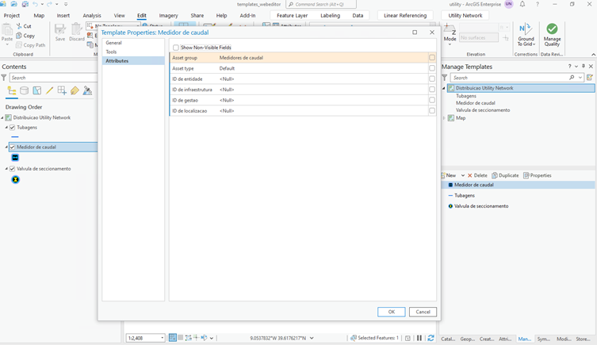Check the box on ID de gestao row
The width and height of the screenshot is (597, 345).
click(x=432, y=100)
